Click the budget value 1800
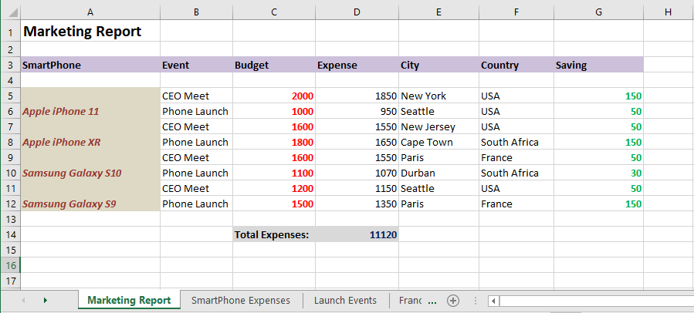Image resolution: width=694 pixels, height=313 pixels. click(274, 143)
